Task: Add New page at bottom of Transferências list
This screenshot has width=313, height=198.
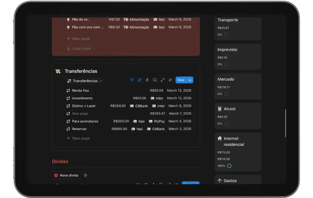Action: pyautogui.click(x=79, y=138)
